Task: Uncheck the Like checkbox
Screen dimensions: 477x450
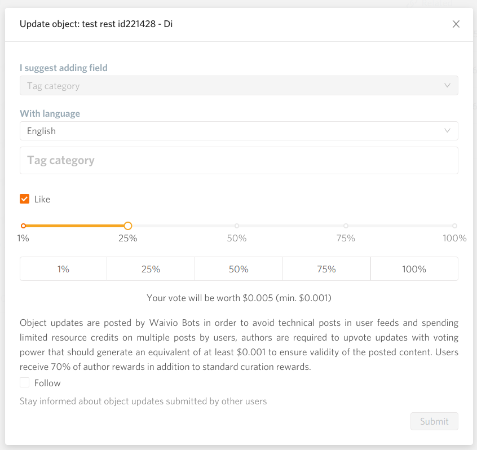Action: click(25, 199)
